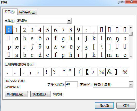Click the 插入(I) button
Viewport: 137px width, 111px height.
(104, 106)
